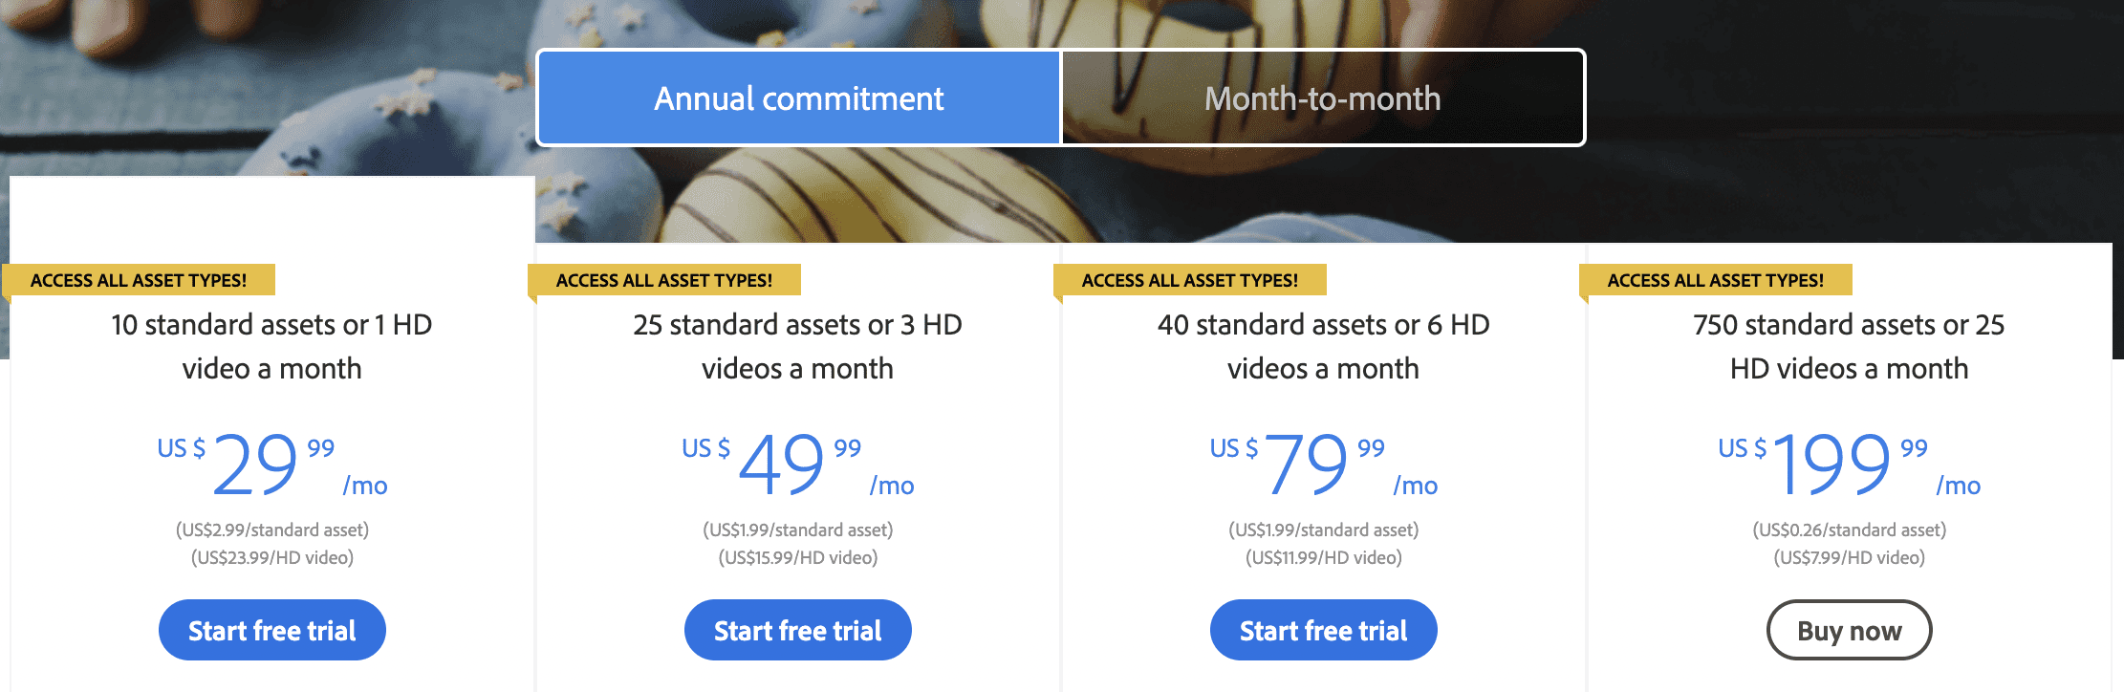
Task: Click the US$199.99/mo price
Action: click(x=1849, y=465)
